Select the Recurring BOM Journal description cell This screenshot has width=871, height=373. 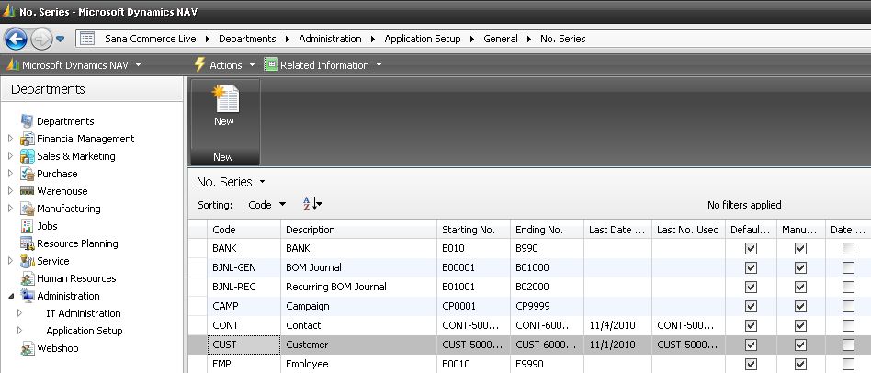359,287
